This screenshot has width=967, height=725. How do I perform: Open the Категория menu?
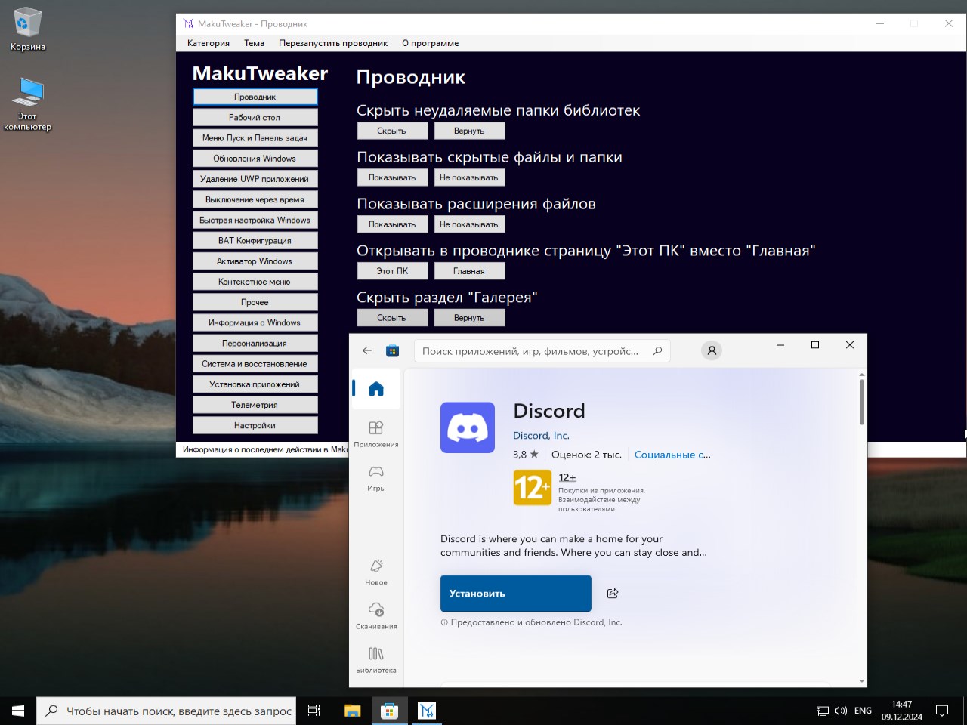click(209, 43)
